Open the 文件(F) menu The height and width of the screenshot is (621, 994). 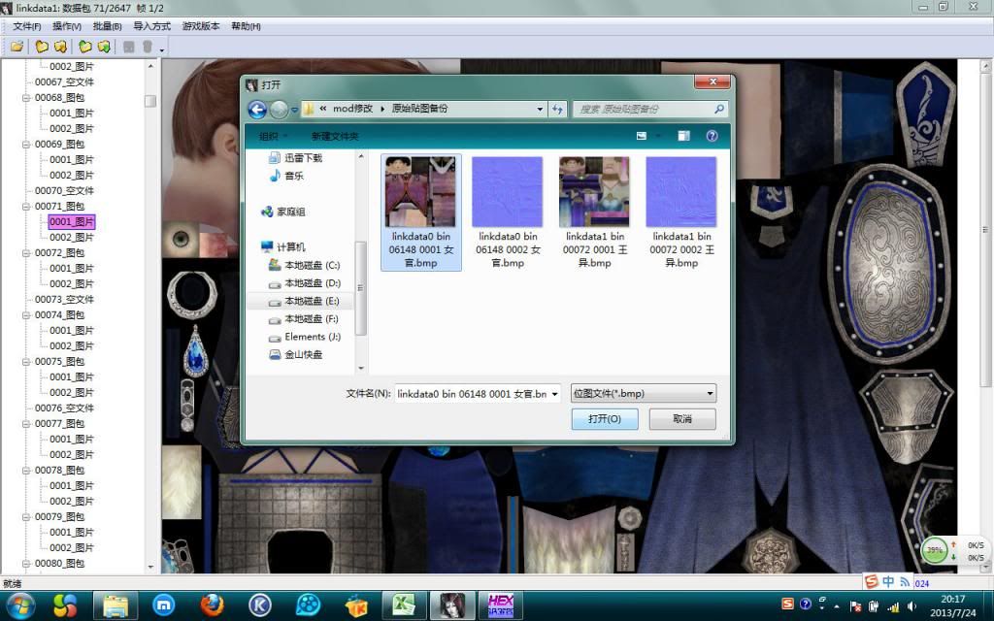click(26, 26)
